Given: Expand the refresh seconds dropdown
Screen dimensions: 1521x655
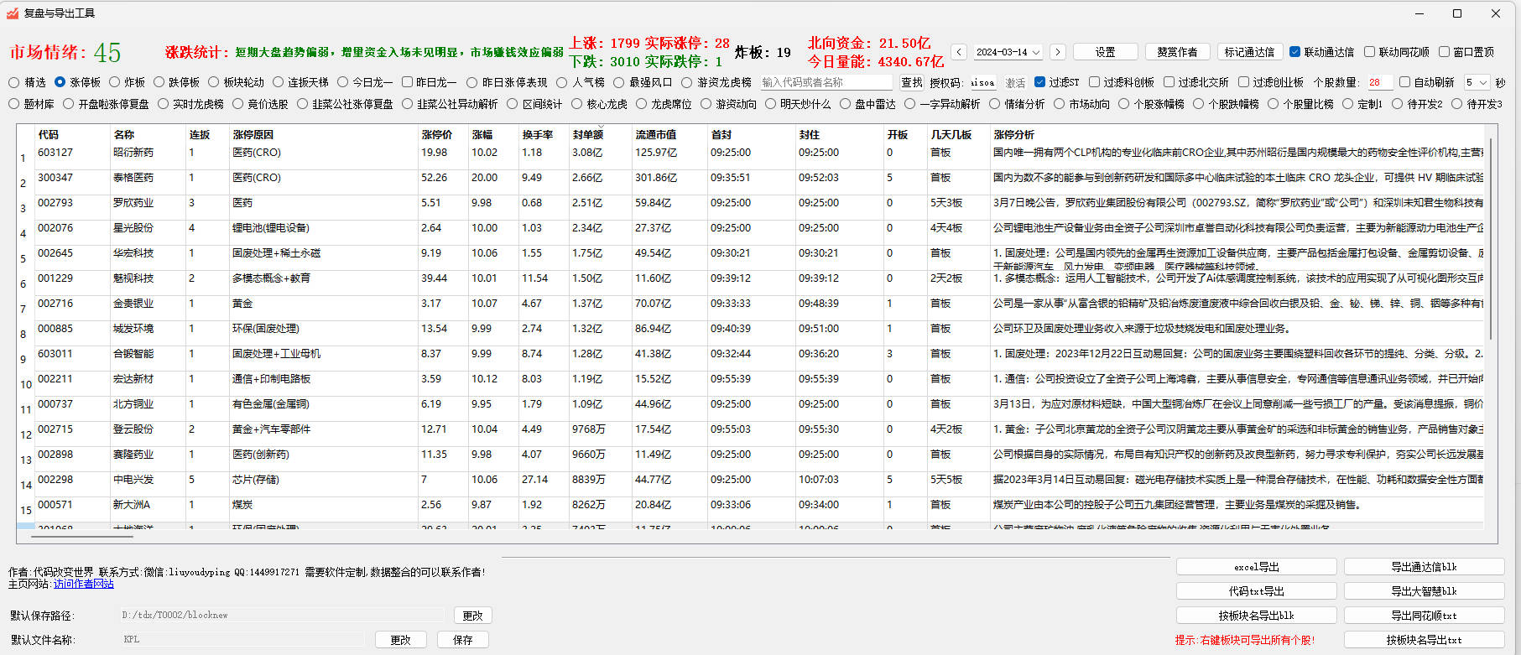Looking at the screenshot, I should pos(1477,82).
